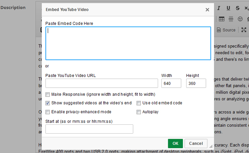This screenshot has width=249, height=153.
Task: Click the Paste Embed Code text area
Action: [128, 43]
